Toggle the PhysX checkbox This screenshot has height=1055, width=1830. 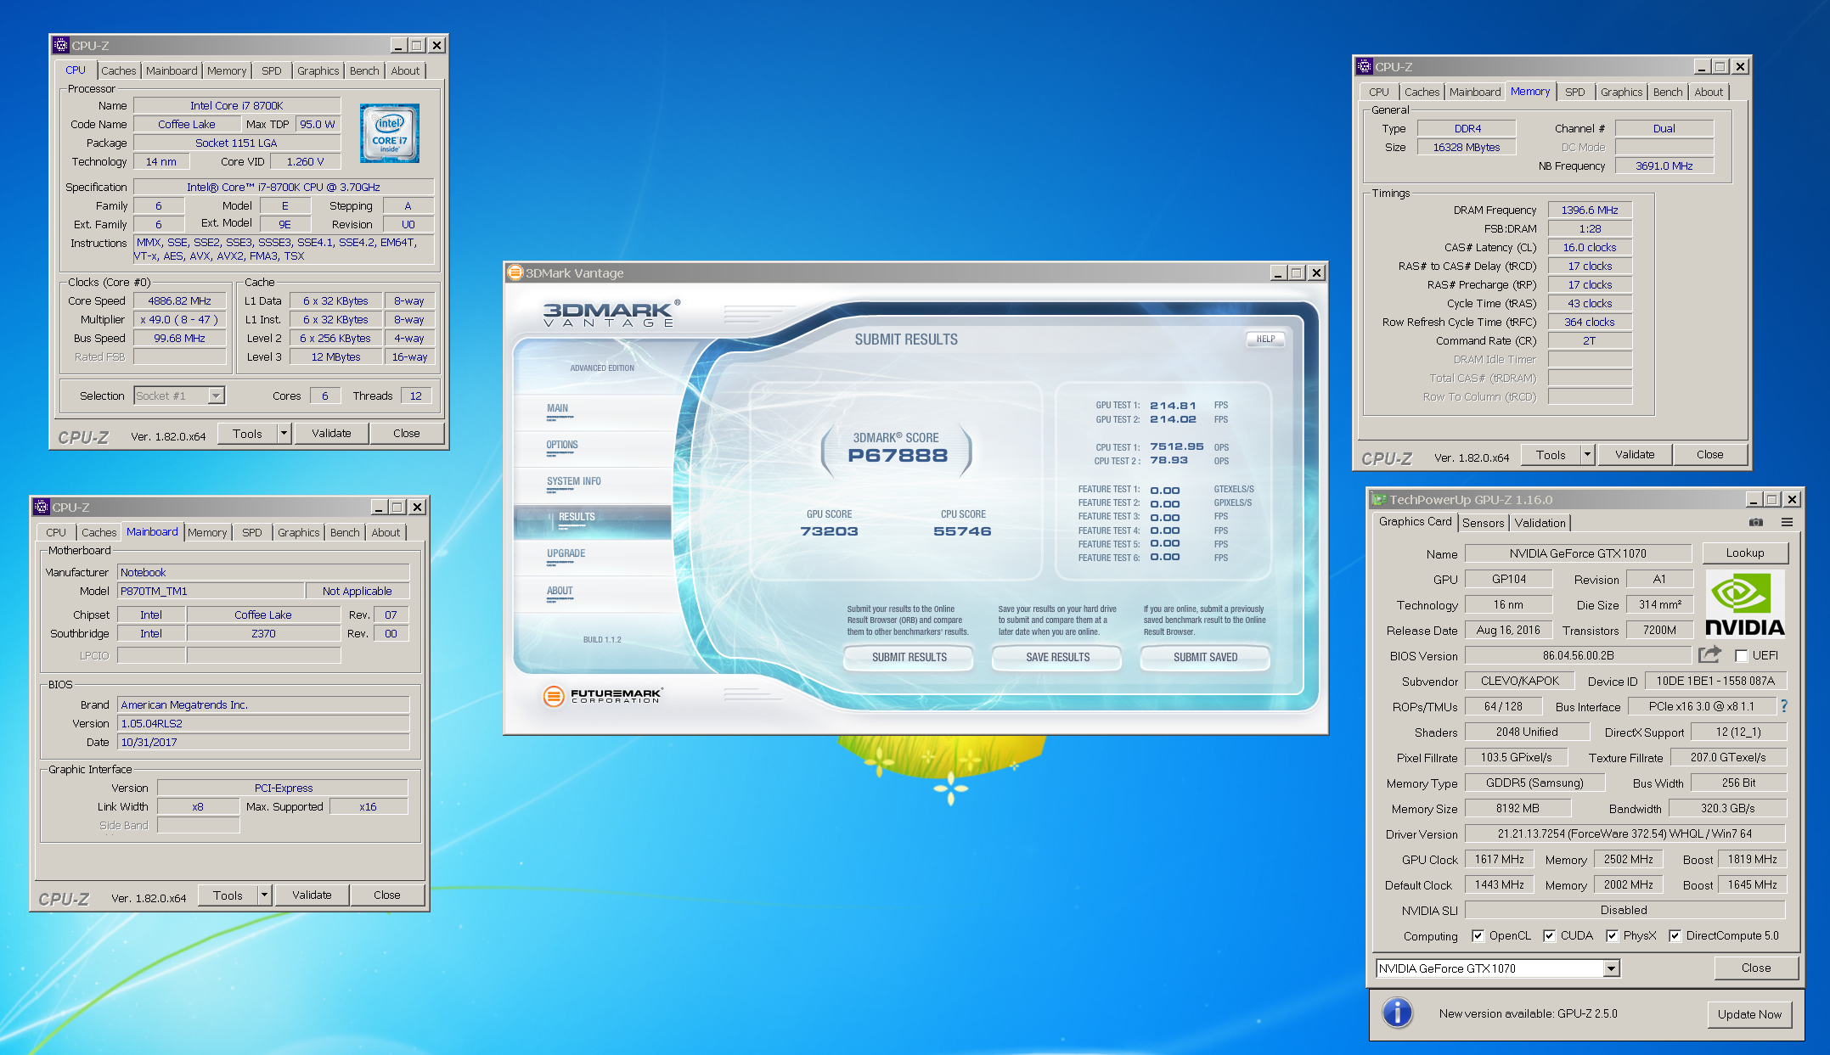tap(1612, 935)
